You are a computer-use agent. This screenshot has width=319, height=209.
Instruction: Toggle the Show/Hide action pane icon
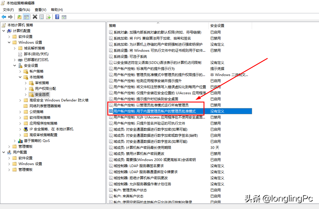64,17
